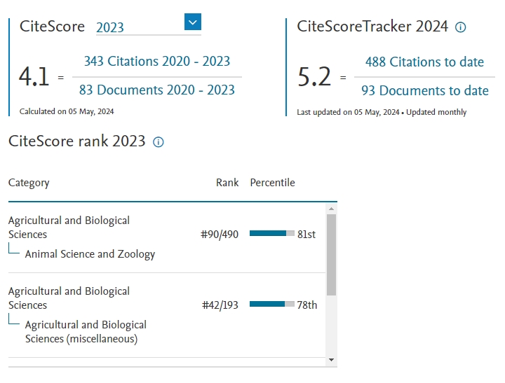
Task: Select 'Last updated on 05 May, 2024' text
Action: (348, 112)
